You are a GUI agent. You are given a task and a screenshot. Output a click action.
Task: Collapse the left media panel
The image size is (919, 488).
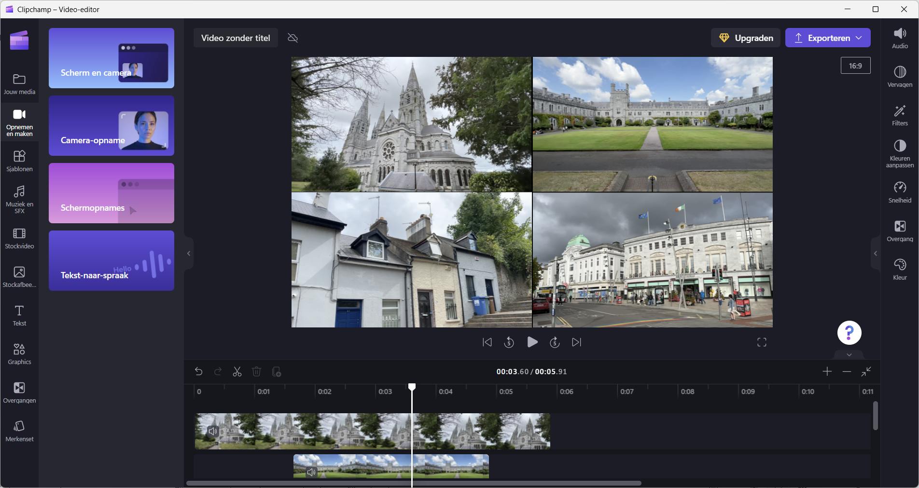coord(189,254)
